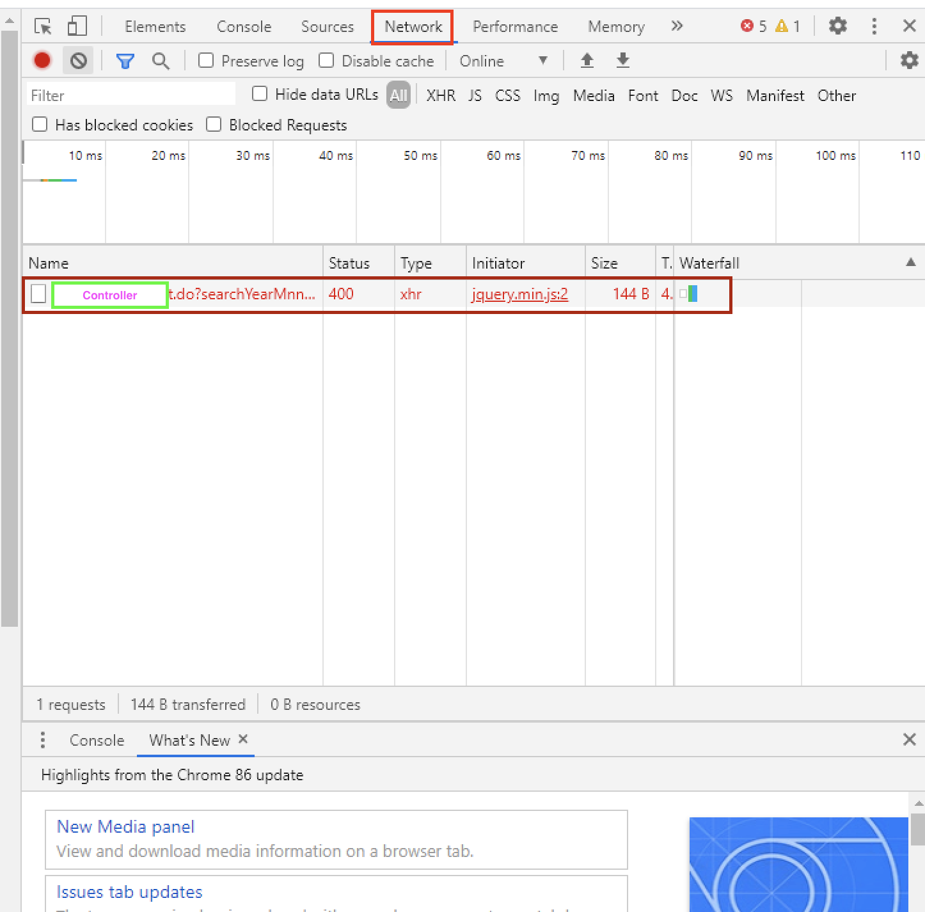Expand more DevTools tabs chevron
This screenshot has width=925, height=912.
[677, 26]
